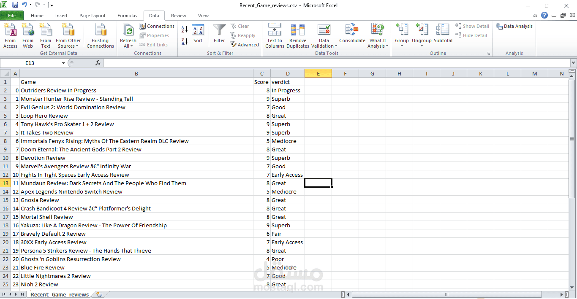Click Remove Duplicates
Screen dimensions: 577x299
coord(298,35)
